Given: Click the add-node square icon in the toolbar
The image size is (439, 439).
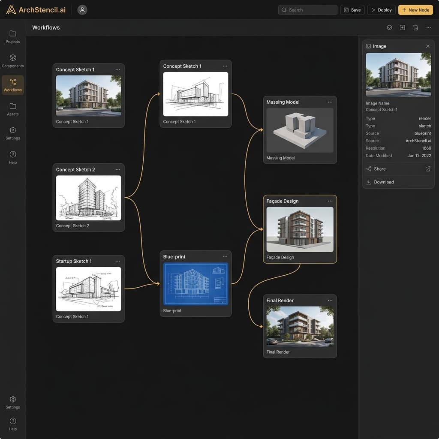Looking at the screenshot, I should (x=402, y=27).
